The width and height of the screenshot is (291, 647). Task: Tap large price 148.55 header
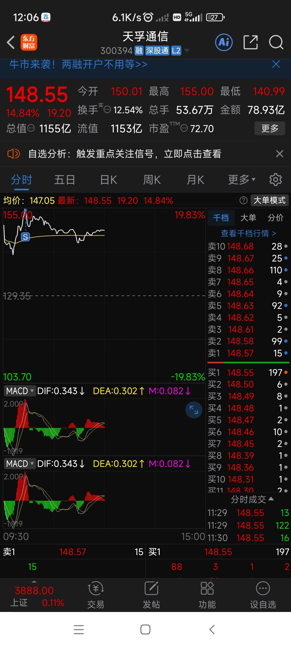pos(37,94)
